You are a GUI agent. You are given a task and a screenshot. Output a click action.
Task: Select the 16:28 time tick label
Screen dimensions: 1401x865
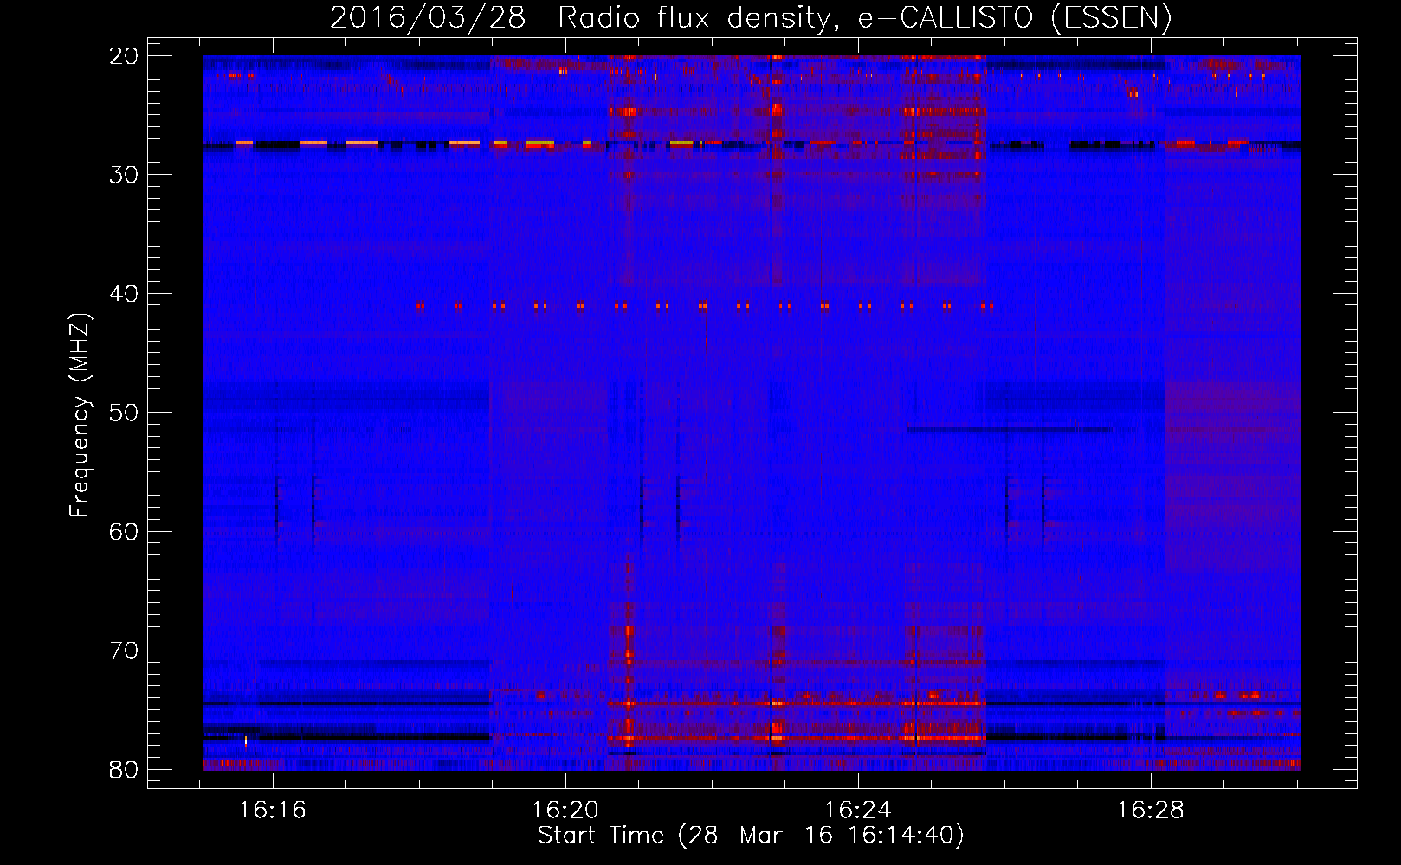point(1151,811)
